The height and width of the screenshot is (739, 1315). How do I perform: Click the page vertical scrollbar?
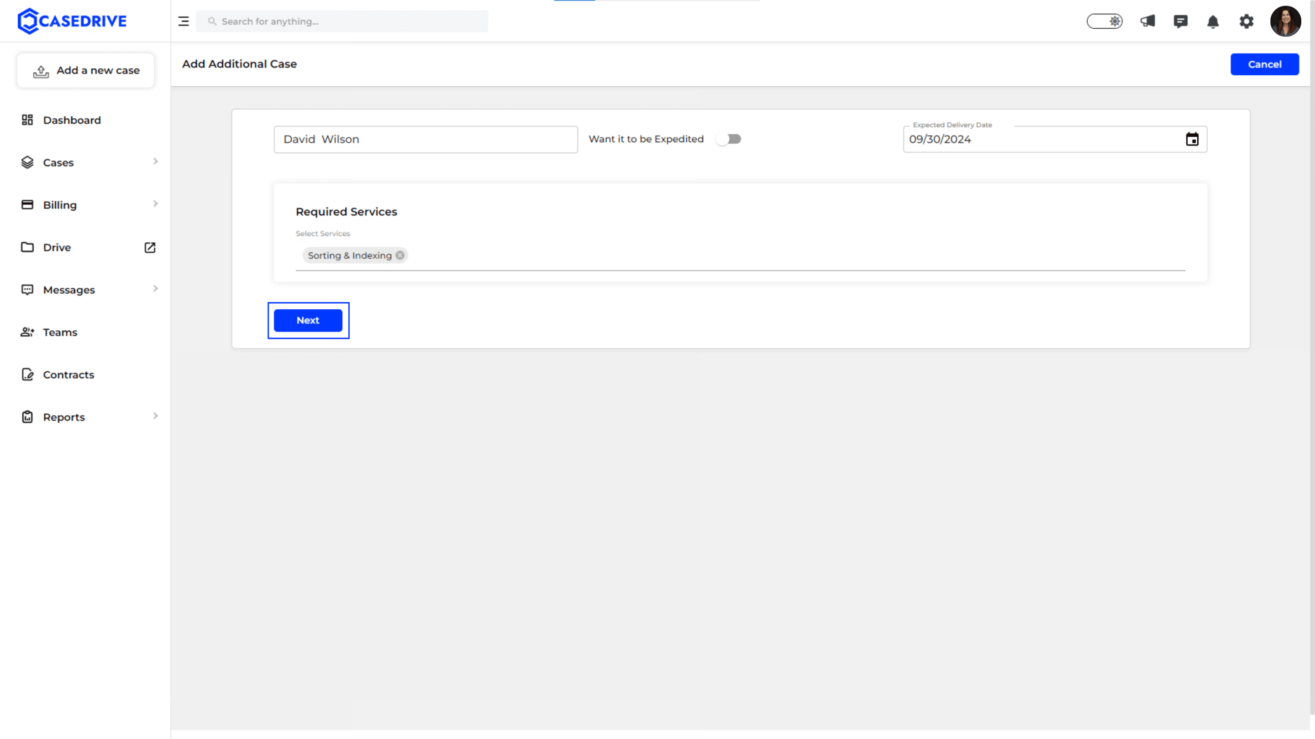(1312, 357)
